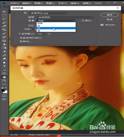Open the Source (源) file dropdown
Image resolution: width=124 pixels, height=137 pixels.
(49, 13)
